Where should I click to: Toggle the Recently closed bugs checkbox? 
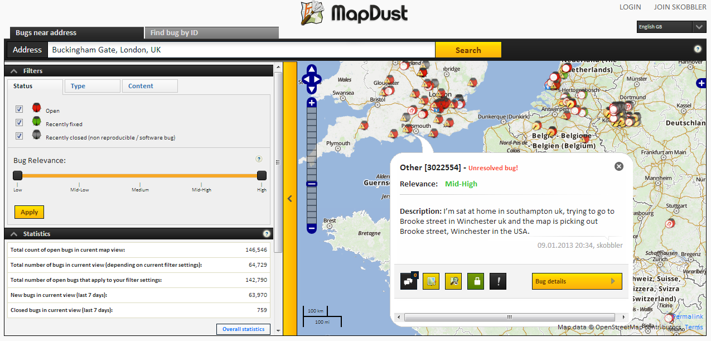click(x=20, y=136)
